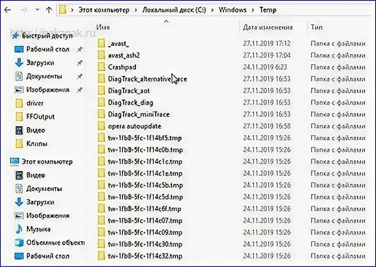376x267 pixels.
Task: Click the 'avast_ash2' folder icon
Action: pyautogui.click(x=102, y=55)
